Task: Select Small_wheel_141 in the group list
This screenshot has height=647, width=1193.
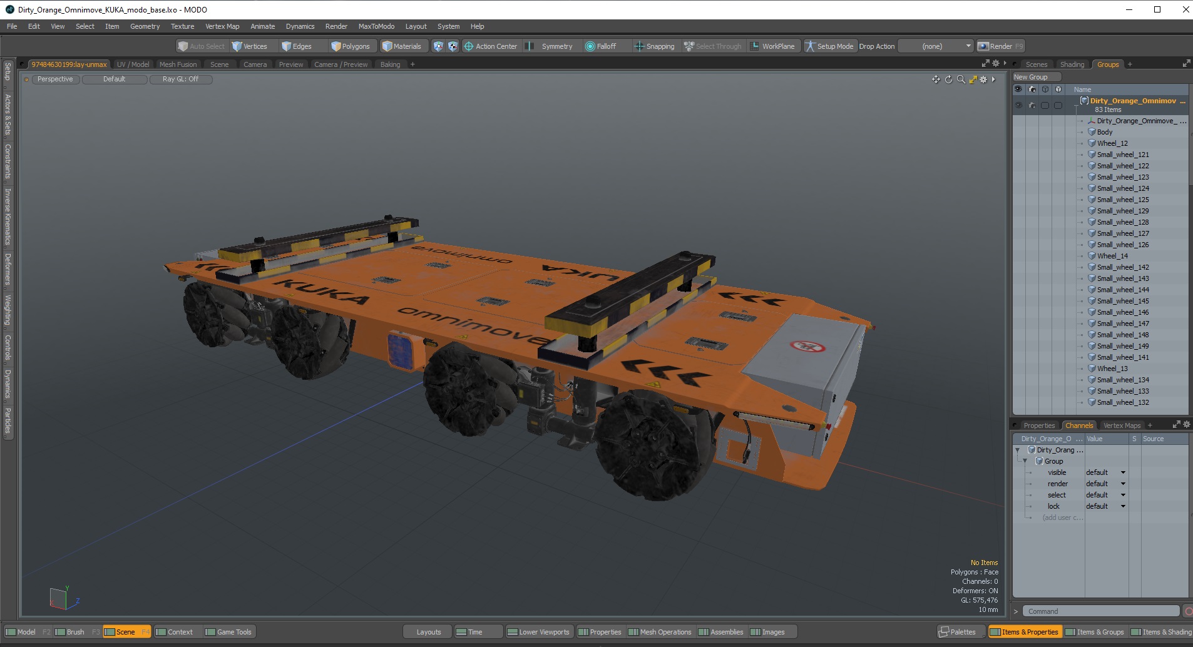Action: tap(1123, 357)
